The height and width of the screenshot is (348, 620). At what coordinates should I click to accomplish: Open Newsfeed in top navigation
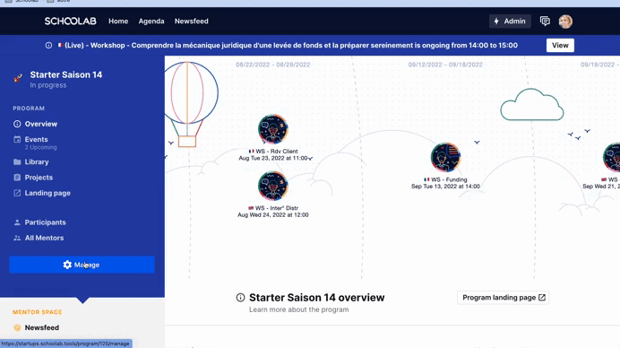192,22
